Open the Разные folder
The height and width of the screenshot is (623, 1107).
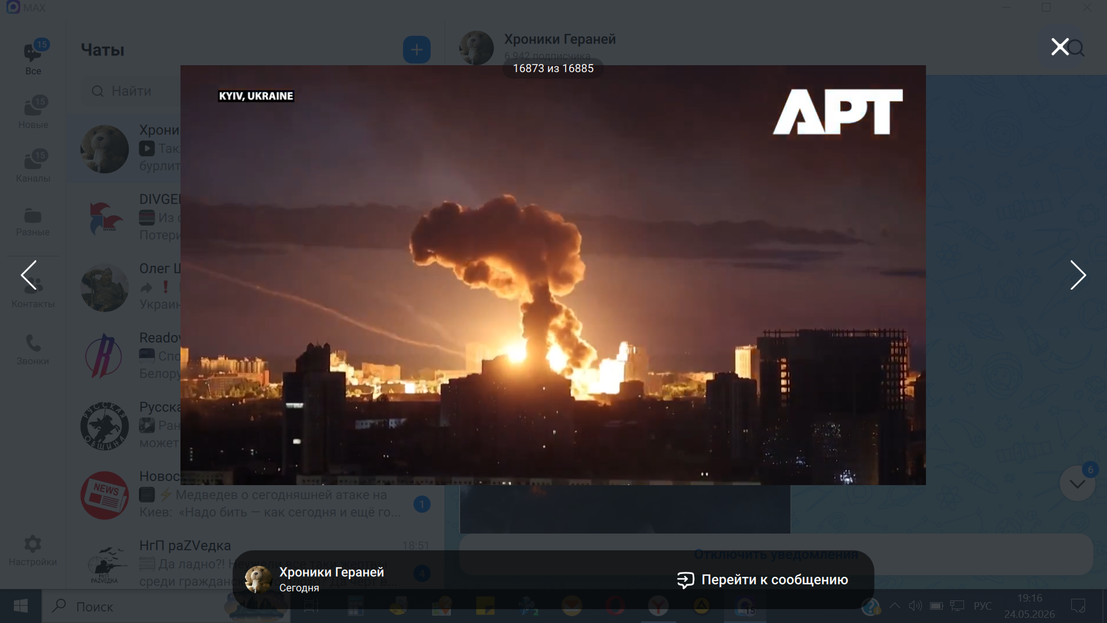[33, 222]
